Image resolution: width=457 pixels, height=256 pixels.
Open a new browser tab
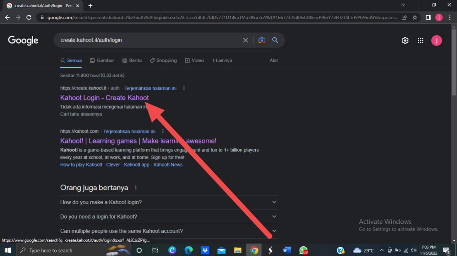(90, 6)
